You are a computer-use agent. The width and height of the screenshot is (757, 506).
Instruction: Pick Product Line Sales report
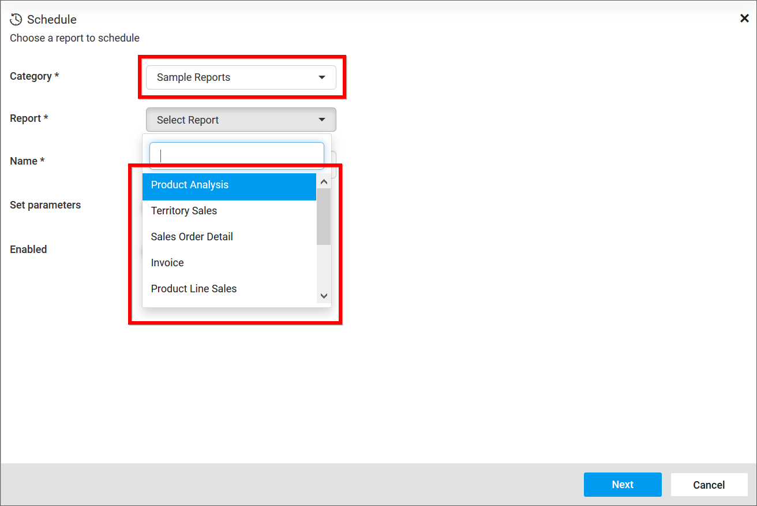(229, 289)
